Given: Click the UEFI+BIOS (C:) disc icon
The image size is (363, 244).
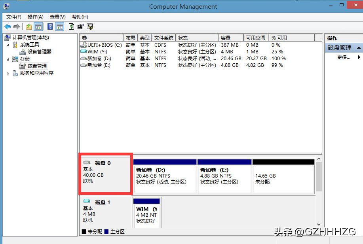Looking at the screenshot, I should pyautogui.click(x=84, y=45).
